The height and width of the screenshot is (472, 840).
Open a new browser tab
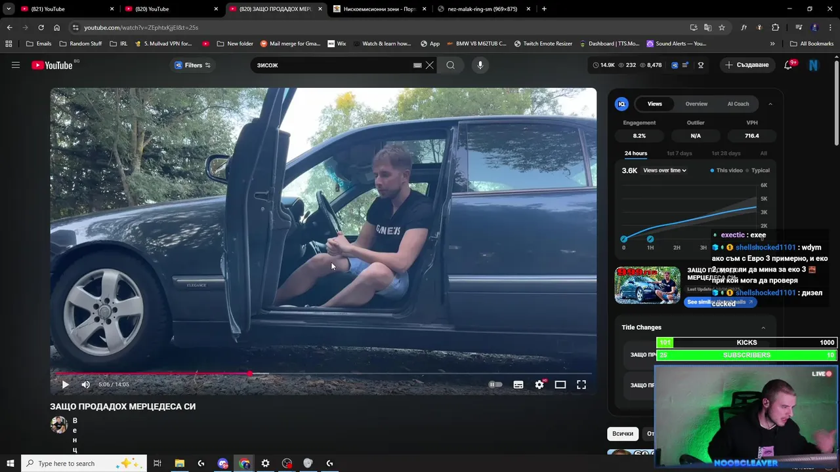[544, 9]
